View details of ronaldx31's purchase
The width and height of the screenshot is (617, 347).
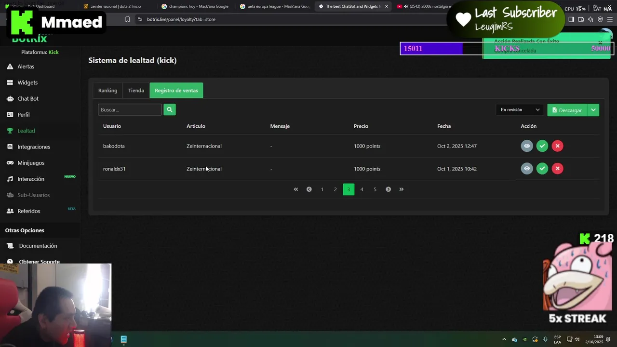[x=527, y=168]
